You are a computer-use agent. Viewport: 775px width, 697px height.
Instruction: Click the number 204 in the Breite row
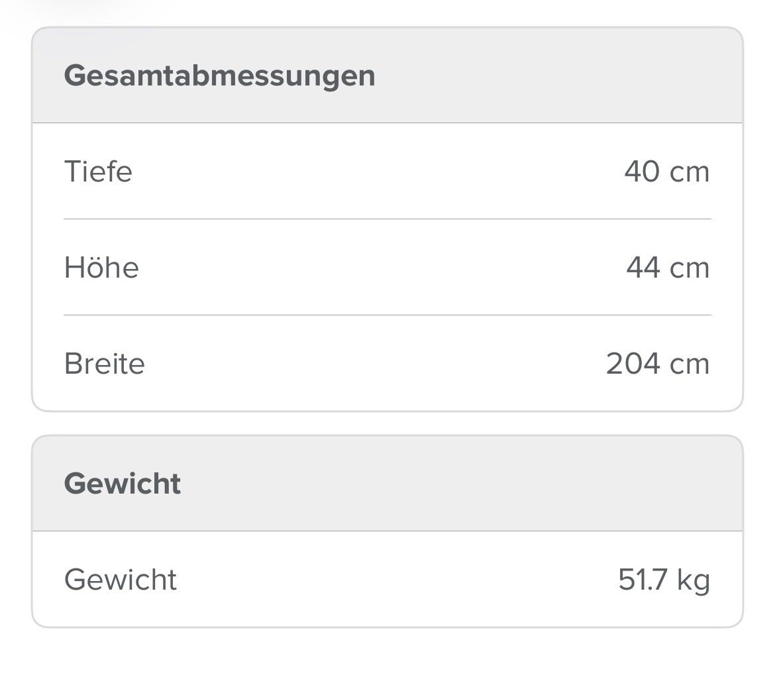(633, 363)
